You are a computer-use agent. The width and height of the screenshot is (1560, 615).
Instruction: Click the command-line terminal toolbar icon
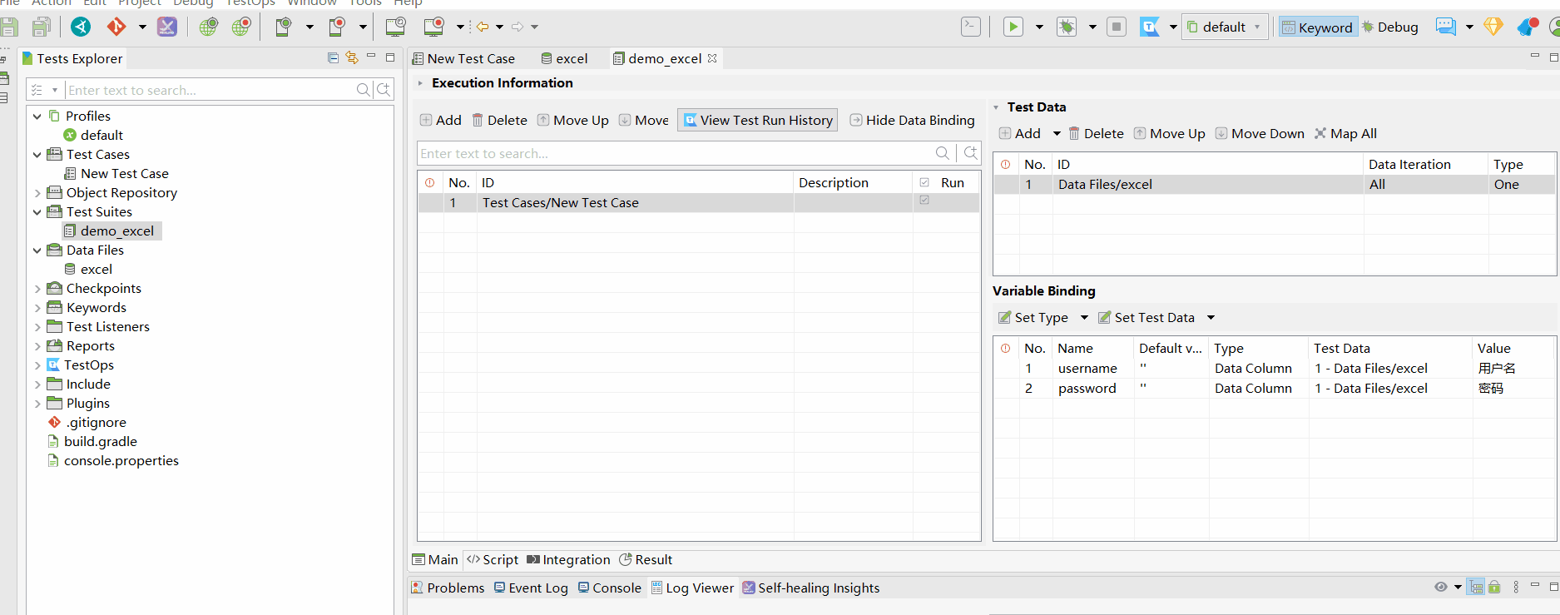[x=971, y=27]
